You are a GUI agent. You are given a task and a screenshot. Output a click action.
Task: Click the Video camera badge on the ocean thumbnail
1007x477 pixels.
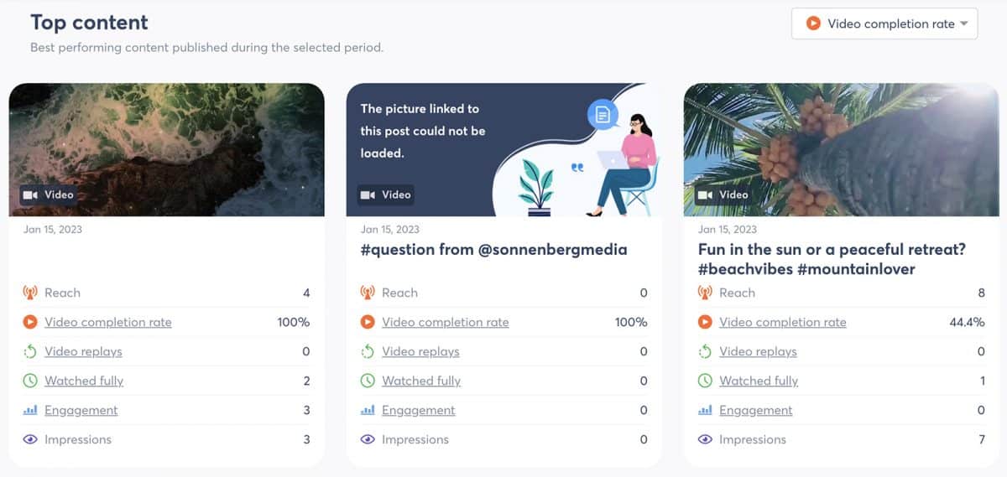pyautogui.click(x=50, y=194)
